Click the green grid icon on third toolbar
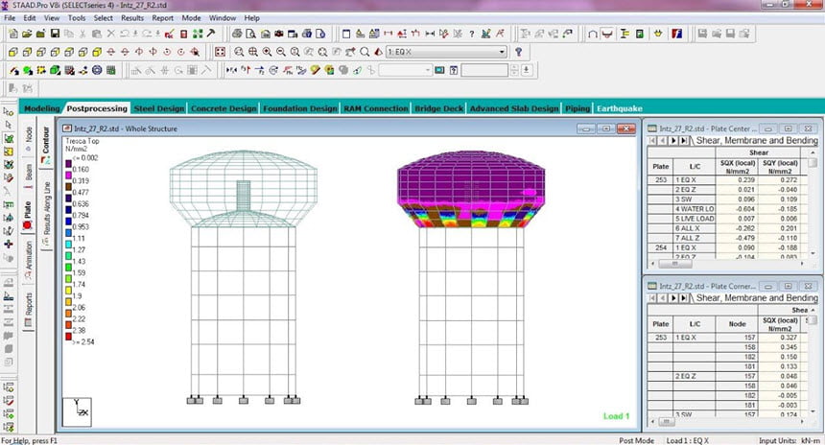 pyautogui.click(x=111, y=70)
